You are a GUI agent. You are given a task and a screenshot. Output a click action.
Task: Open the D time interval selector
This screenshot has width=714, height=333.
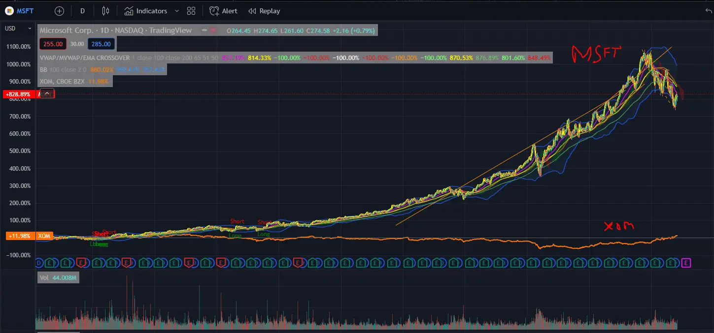click(x=82, y=11)
